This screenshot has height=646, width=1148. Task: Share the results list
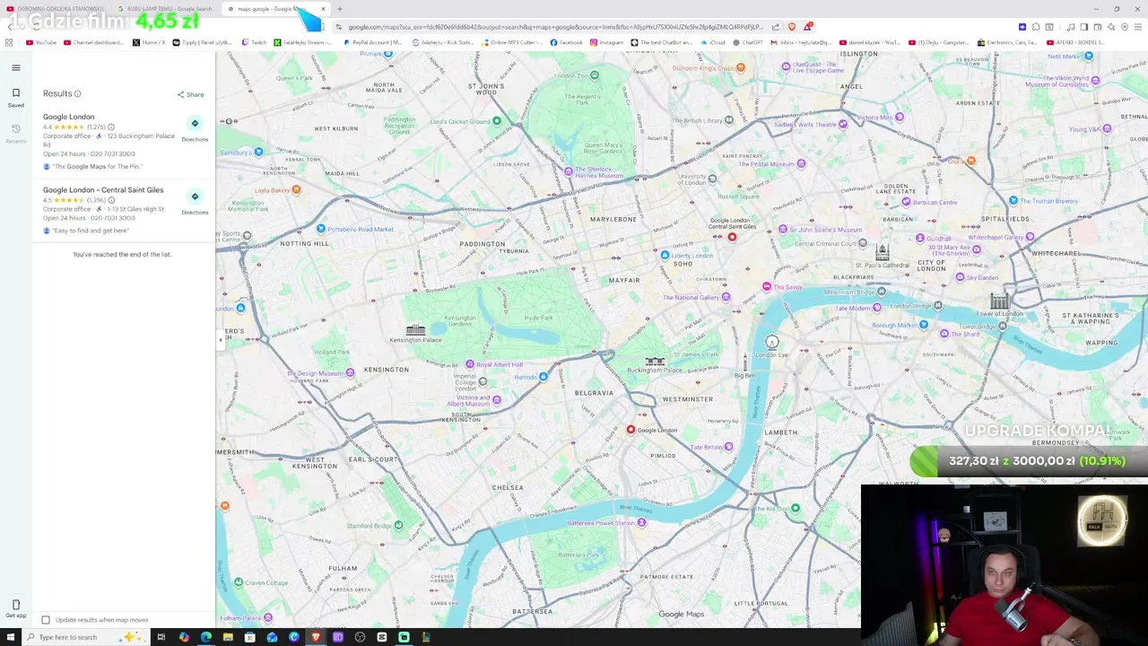pos(190,94)
